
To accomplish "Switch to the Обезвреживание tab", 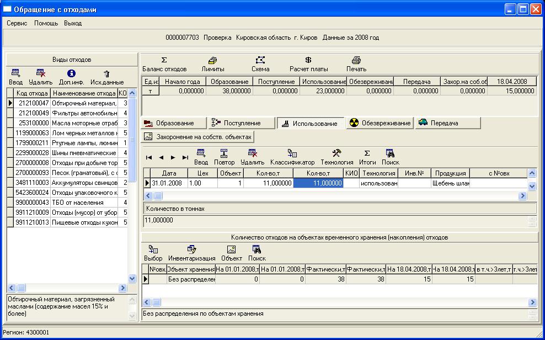I will (x=380, y=123).
